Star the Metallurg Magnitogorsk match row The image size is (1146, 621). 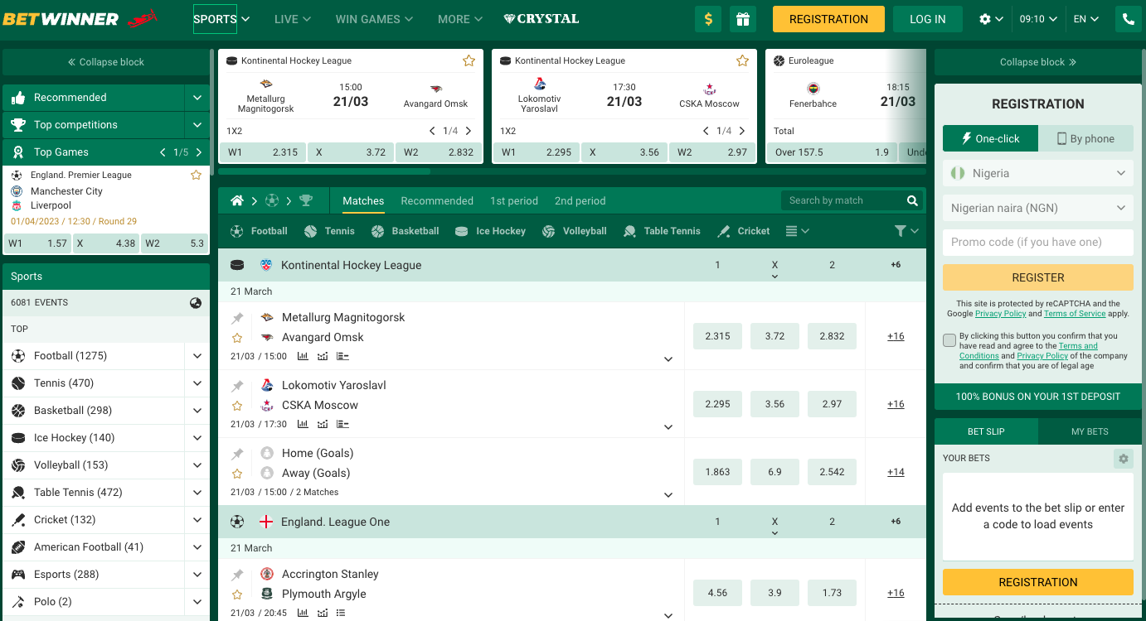pyautogui.click(x=237, y=338)
